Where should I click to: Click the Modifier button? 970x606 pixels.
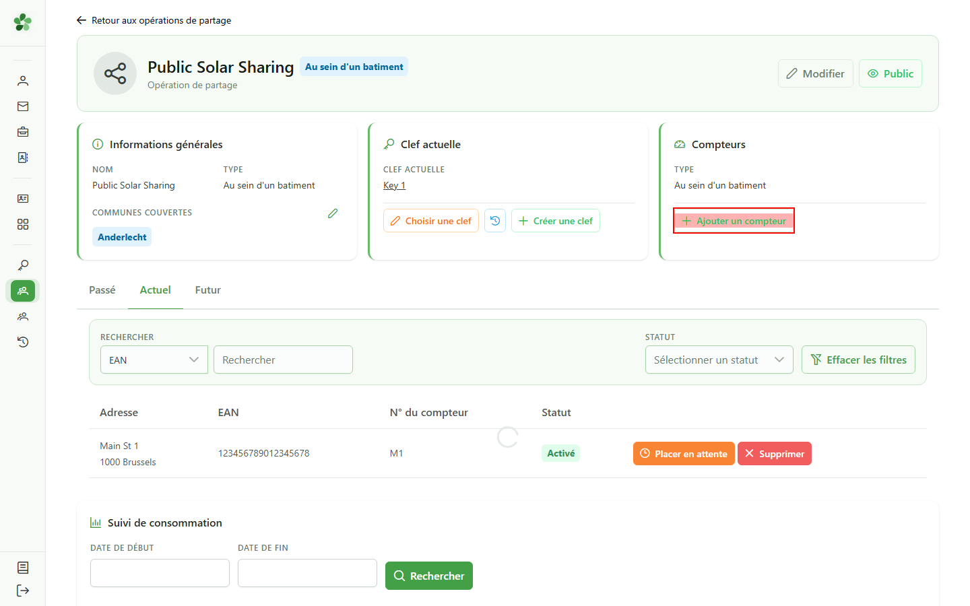pos(816,73)
